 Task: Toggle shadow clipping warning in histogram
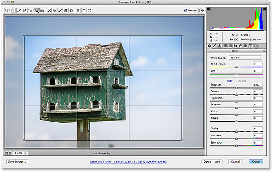coord(208,8)
